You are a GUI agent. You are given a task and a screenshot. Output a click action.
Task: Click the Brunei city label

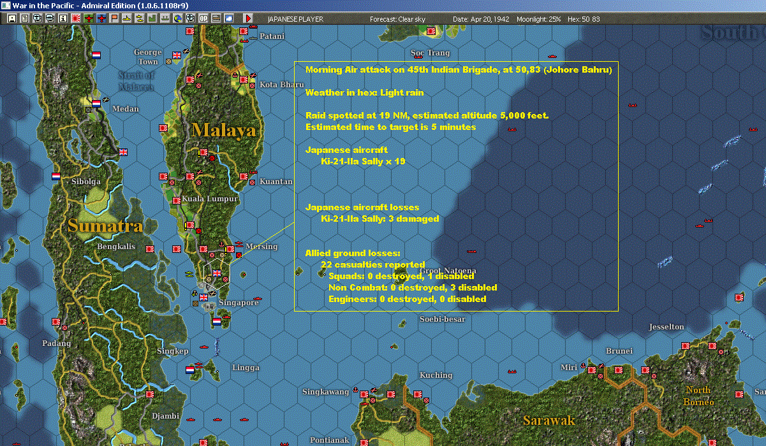coord(619,351)
